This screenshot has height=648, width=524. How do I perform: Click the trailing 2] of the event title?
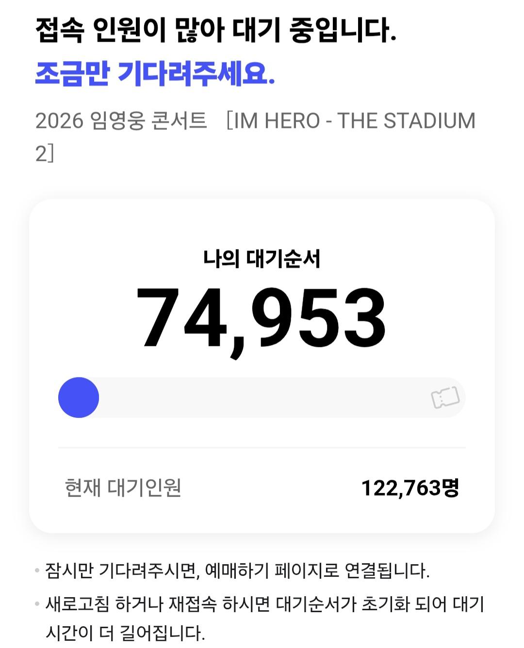45,153
